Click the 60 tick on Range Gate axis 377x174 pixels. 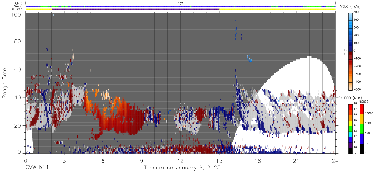[18, 69]
